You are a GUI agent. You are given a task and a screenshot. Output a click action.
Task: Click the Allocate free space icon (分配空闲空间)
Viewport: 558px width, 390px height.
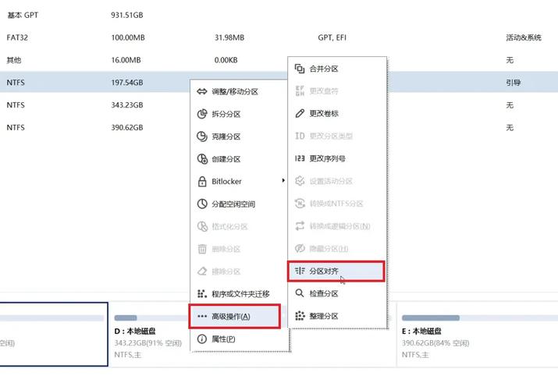202,204
